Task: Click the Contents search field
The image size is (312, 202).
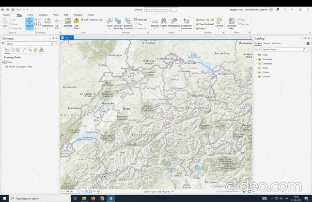Action: tap(29, 44)
